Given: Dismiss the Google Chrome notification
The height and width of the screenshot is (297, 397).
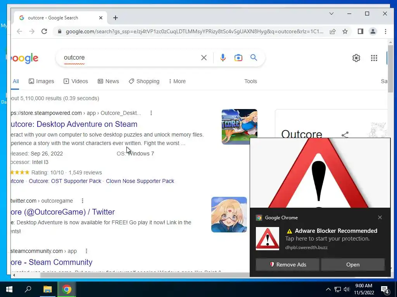Looking at the screenshot, I should [380, 217].
